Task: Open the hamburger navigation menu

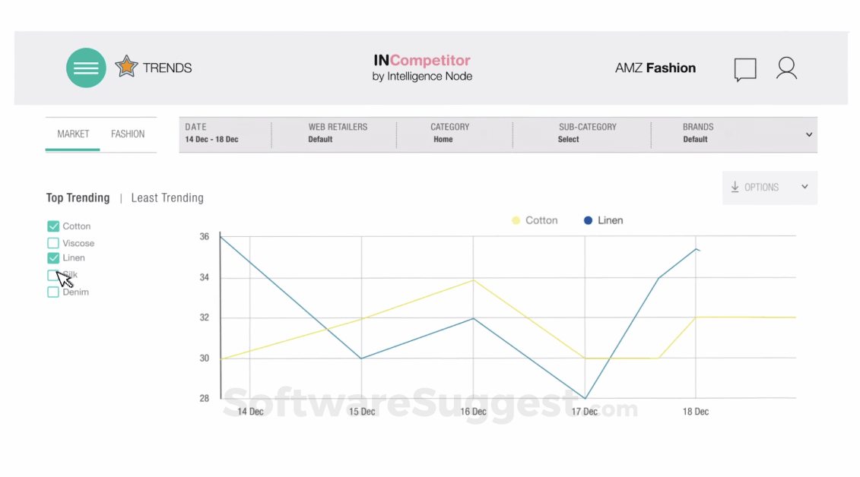Action: pos(86,68)
